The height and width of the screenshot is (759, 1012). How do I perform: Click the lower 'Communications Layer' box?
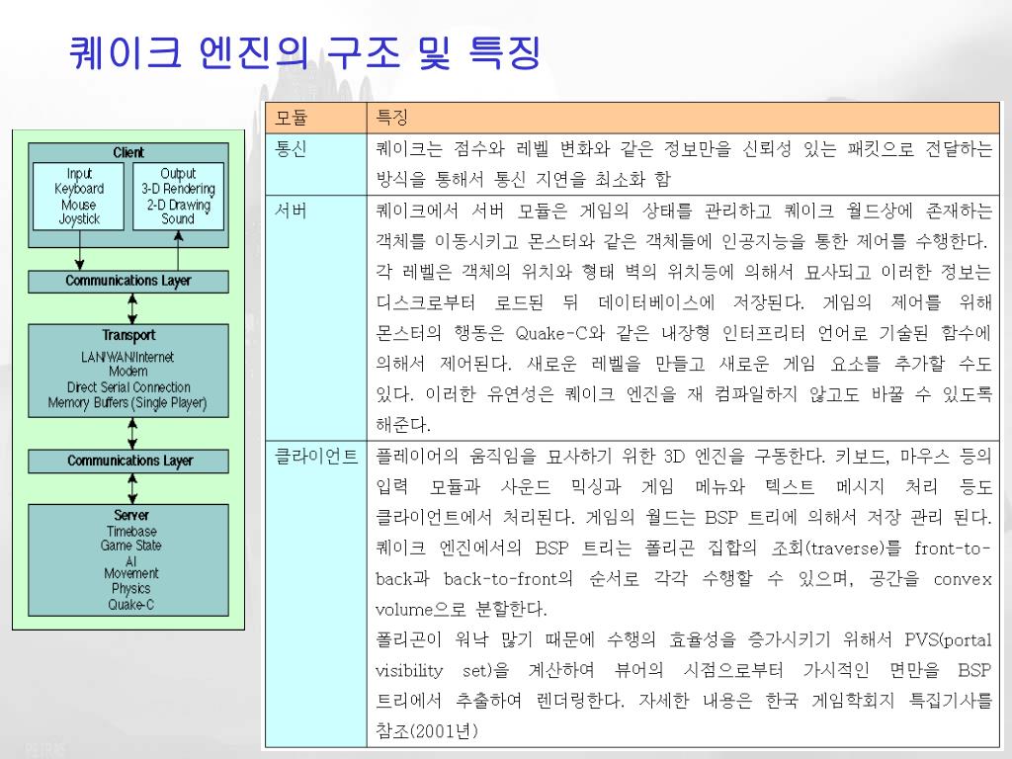tap(128, 462)
